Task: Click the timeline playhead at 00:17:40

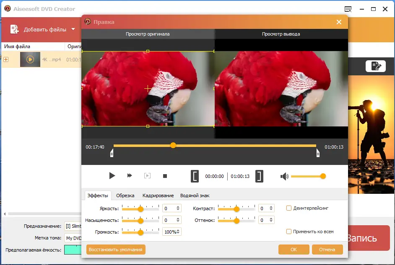Action: (173, 145)
